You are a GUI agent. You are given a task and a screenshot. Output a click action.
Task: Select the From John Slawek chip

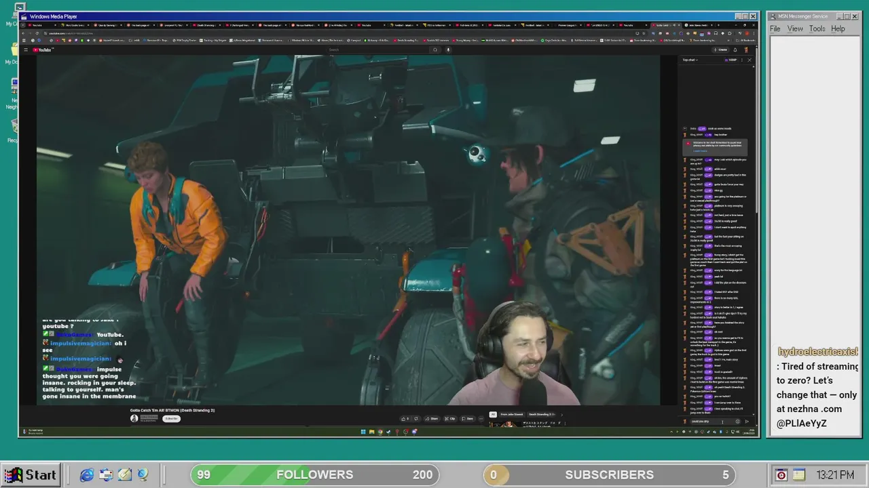coord(511,414)
